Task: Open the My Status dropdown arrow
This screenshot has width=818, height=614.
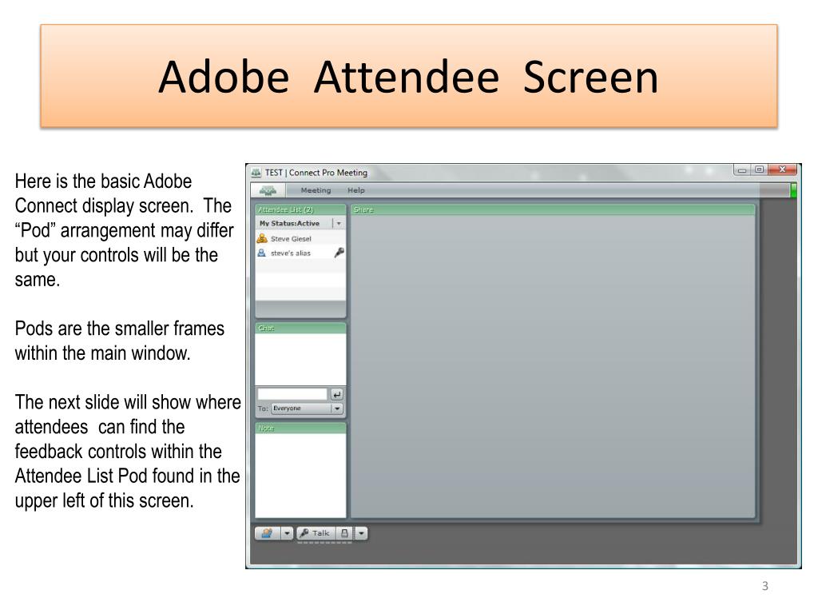Action: click(x=339, y=224)
